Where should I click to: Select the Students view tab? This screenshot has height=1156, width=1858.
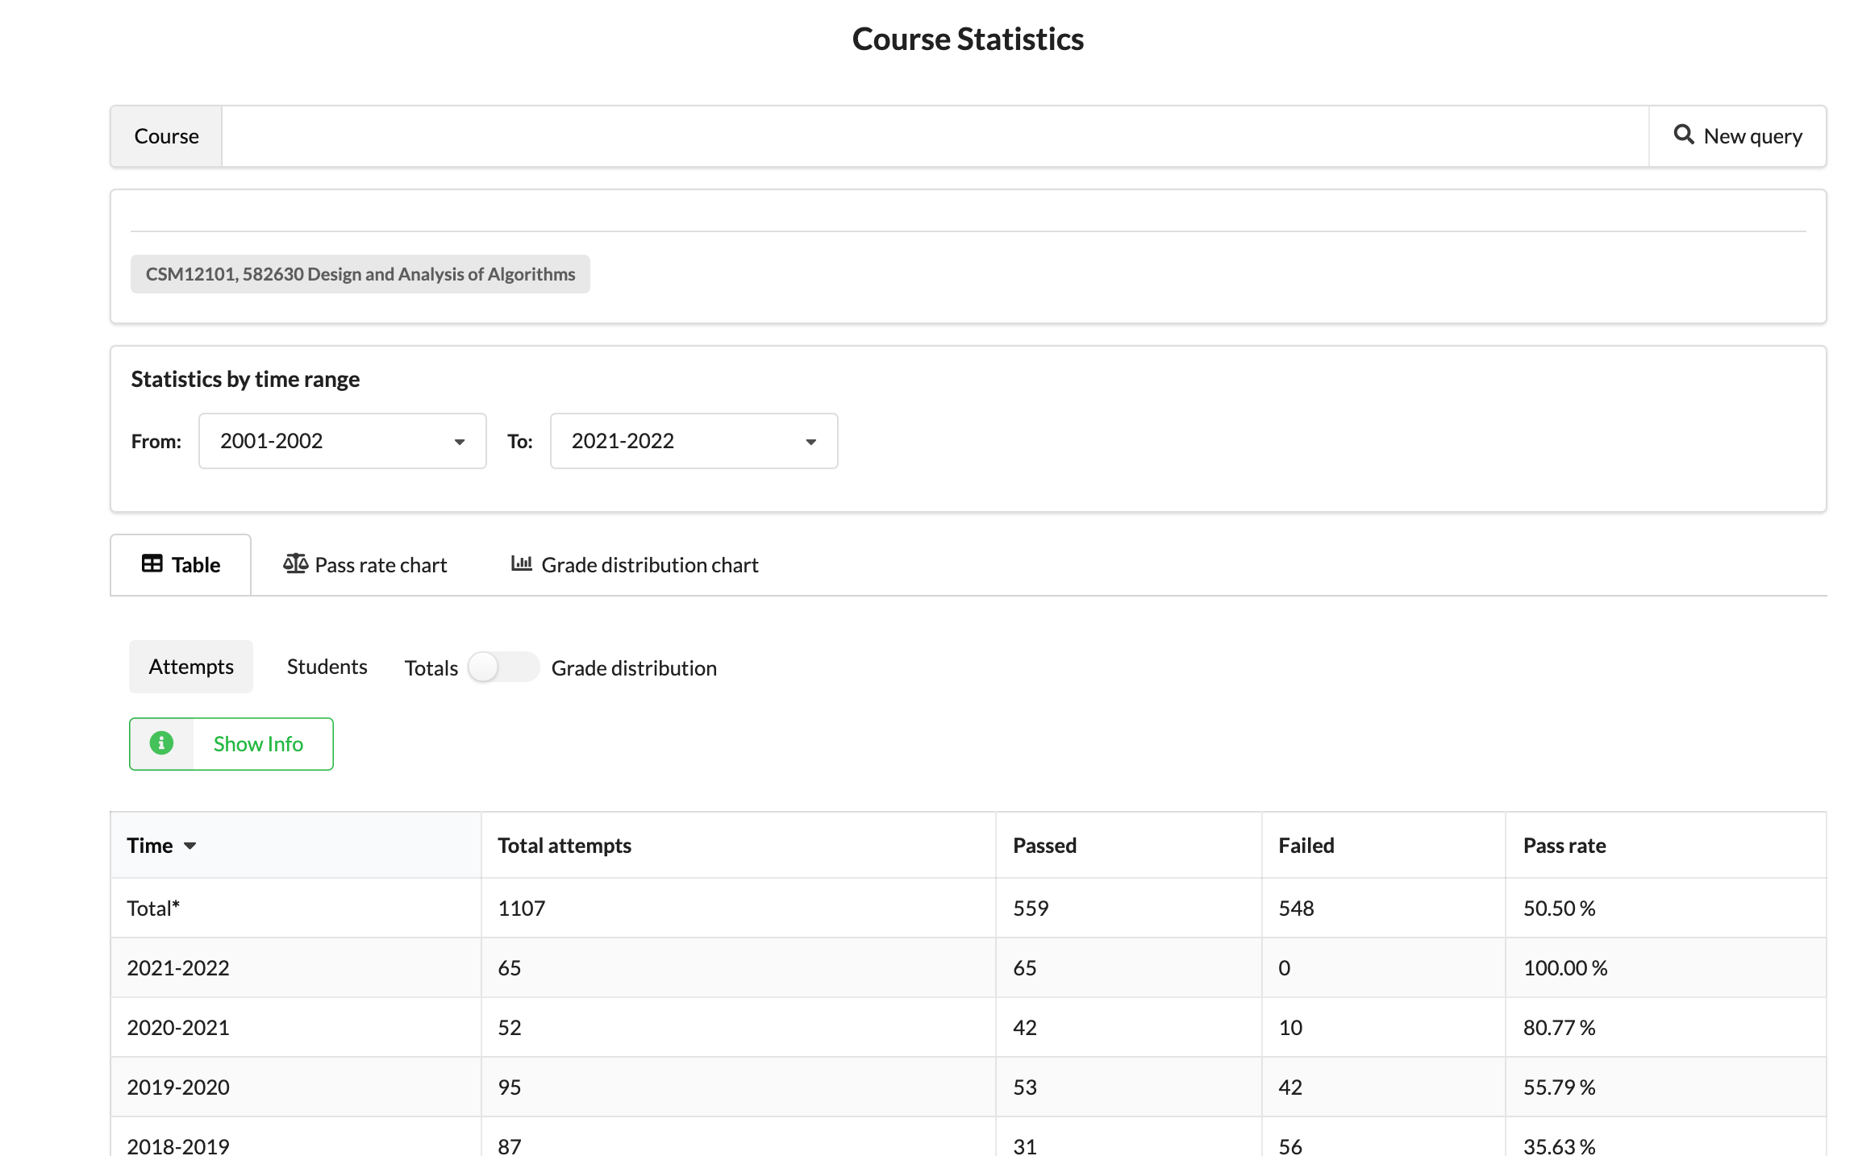[x=327, y=667]
